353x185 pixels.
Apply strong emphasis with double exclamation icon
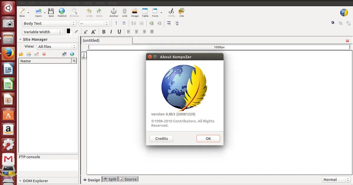pyautogui.click(x=124, y=23)
